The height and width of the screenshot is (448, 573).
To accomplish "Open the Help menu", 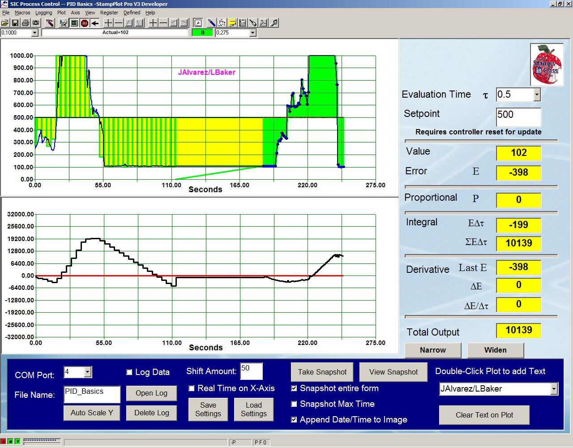I will coord(150,13).
